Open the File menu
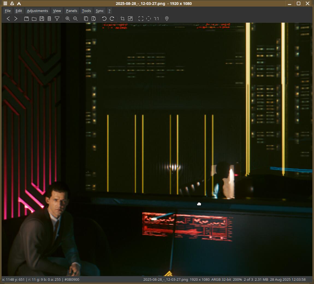The image size is (314, 284). click(8, 11)
